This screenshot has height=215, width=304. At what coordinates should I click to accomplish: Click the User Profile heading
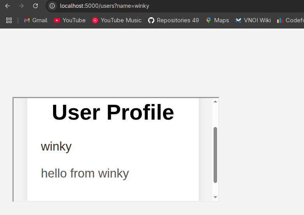pos(113,112)
